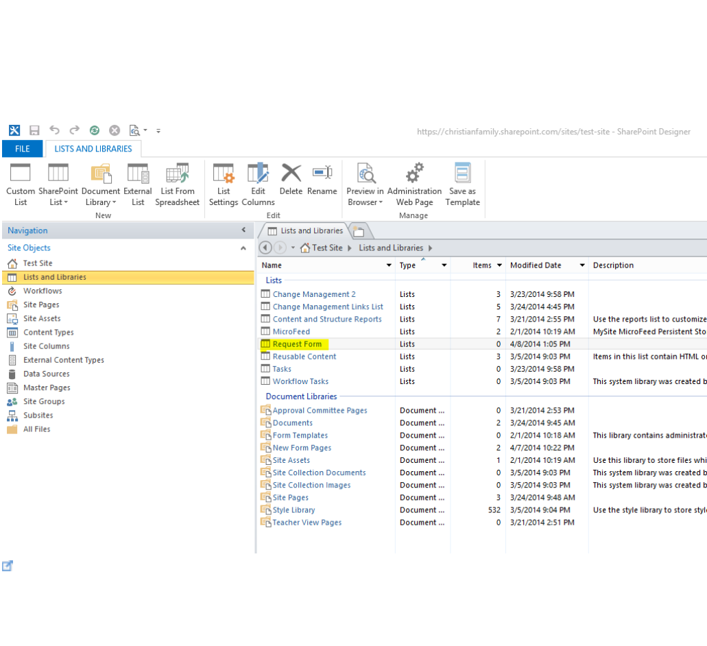Viewport: 707px width, 646px height.
Task: Click the back navigation arrow in breadcrumb bar
Action: (265, 248)
